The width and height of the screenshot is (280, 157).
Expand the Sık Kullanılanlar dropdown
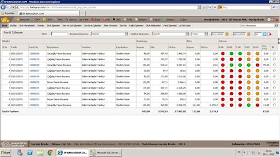[259, 25]
